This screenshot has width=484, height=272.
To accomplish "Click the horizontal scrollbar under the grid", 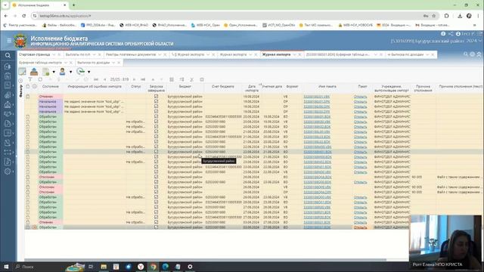I will pyautogui.click(x=205, y=260).
